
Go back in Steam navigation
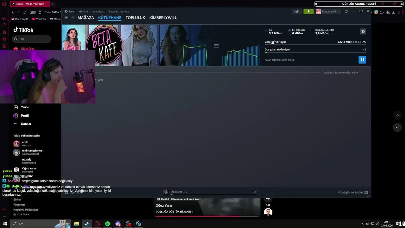coord(66,18)
